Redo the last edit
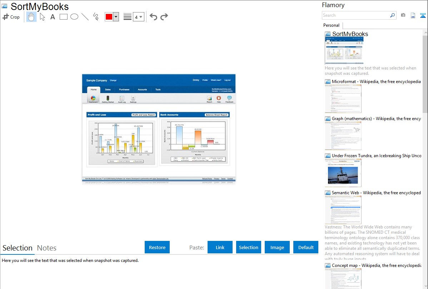This screenshot has height=289, width=428. (x=164, y=17)
